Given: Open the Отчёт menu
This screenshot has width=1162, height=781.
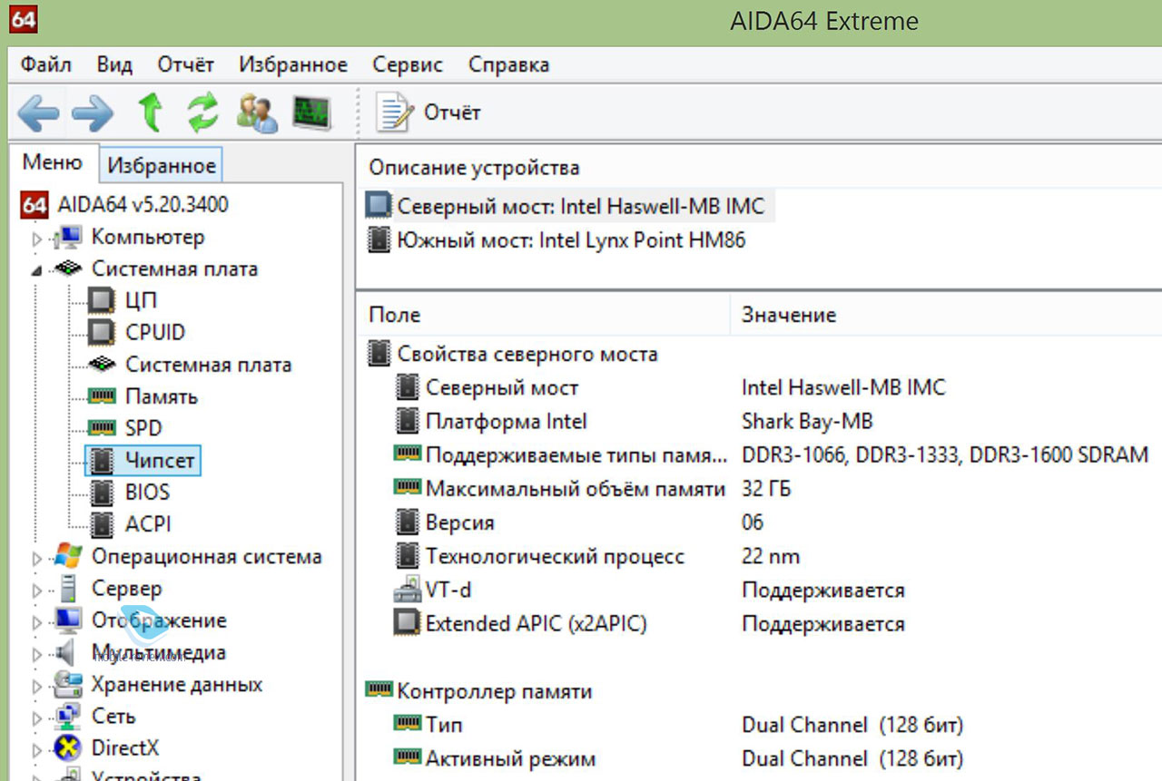Looking at the screenshot, I should pyautogui.click(x=186, y=65).
